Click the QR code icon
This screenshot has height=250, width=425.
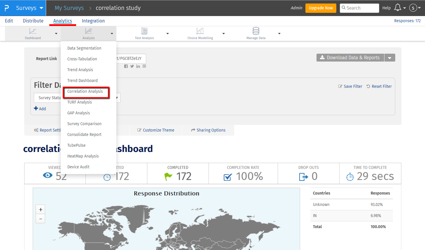pos(144,66)
